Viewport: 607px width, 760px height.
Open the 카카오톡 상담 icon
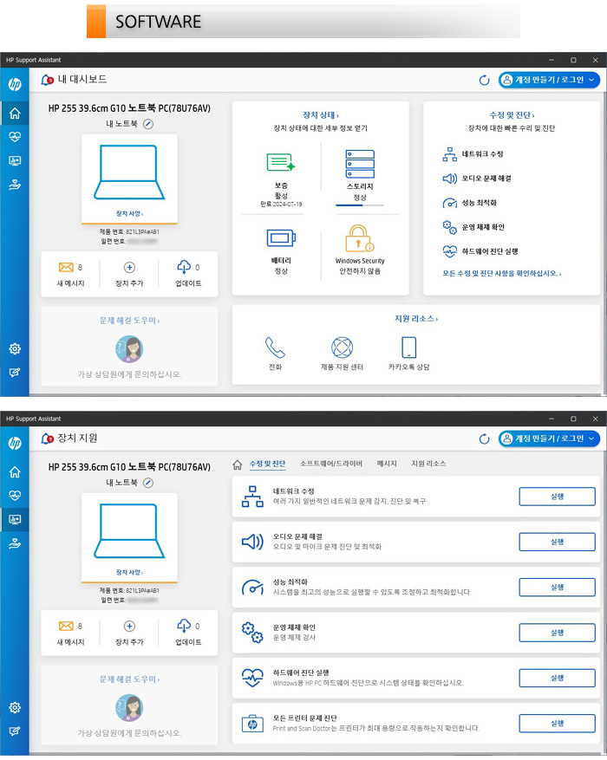408,348
